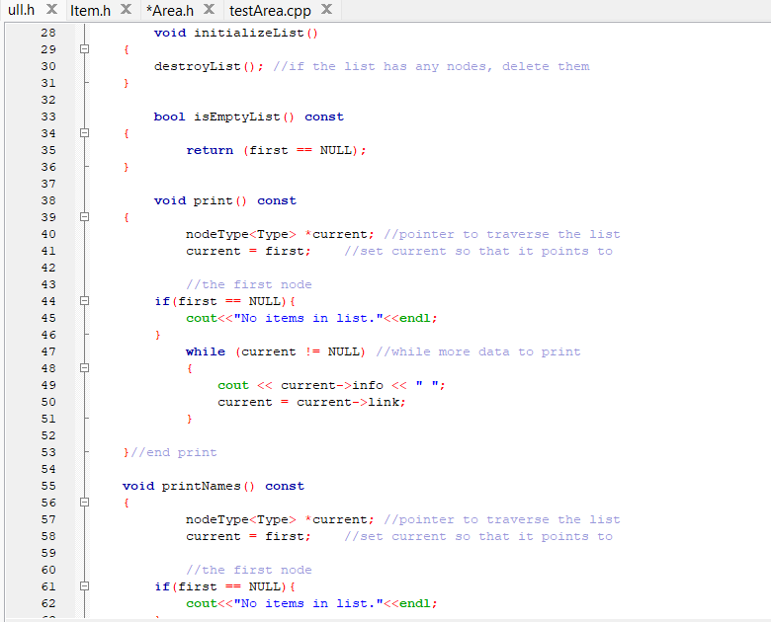Click 'void print() const' declaration
Viewport: 771px width, 622px height.
pos(225,201)
